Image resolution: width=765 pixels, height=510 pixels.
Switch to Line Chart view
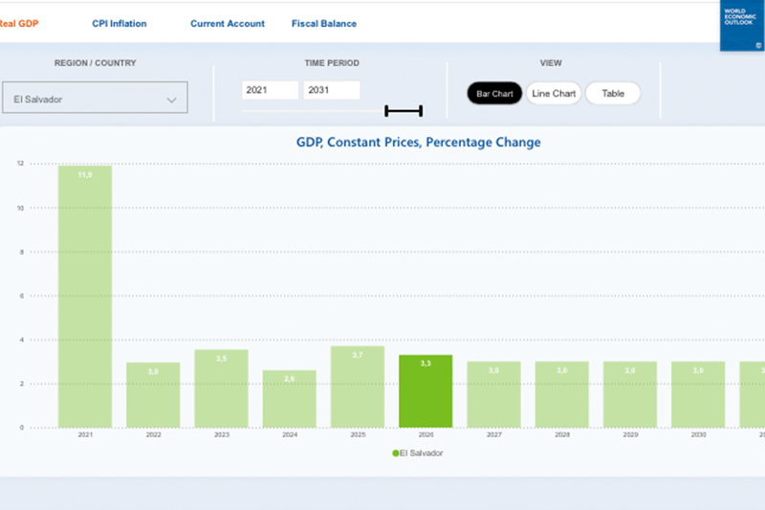(554, 94)
